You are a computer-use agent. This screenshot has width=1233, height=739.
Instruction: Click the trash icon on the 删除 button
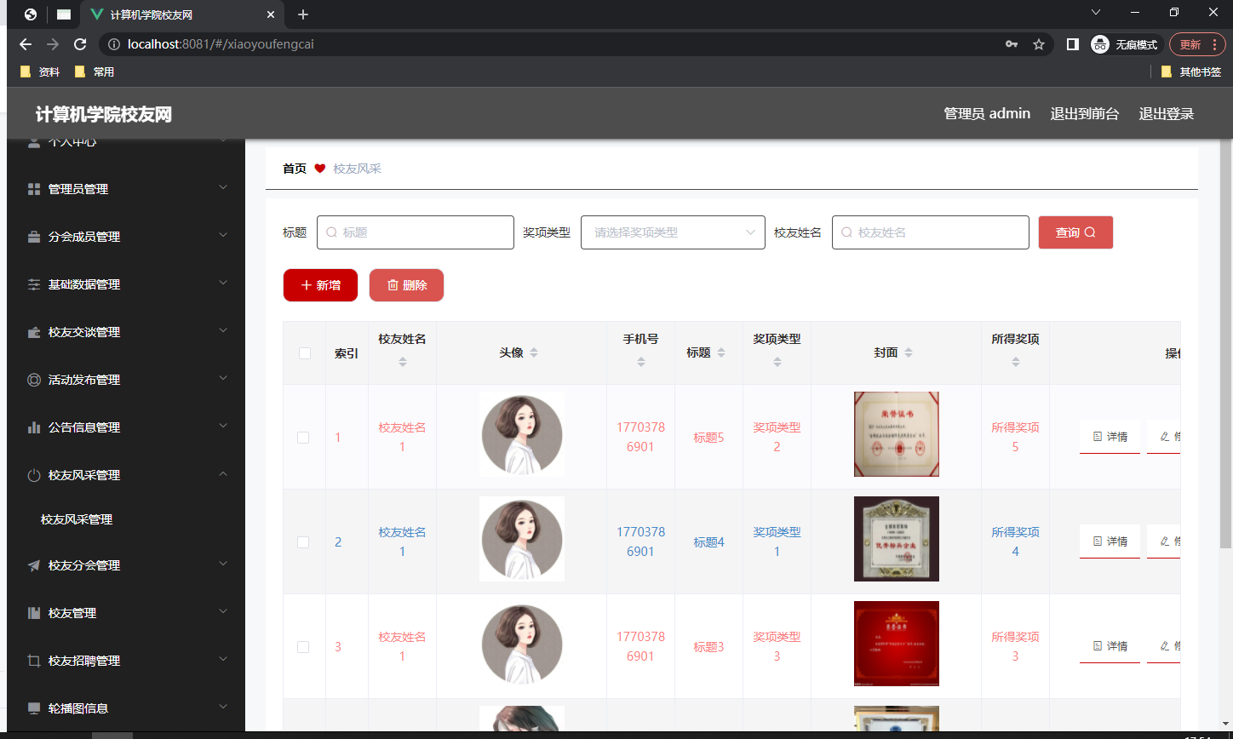point(392,285)
